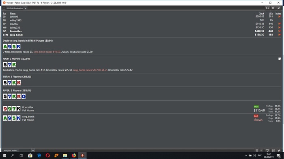
Task: Sort by Pos column header
Action: tap(4, 13)
